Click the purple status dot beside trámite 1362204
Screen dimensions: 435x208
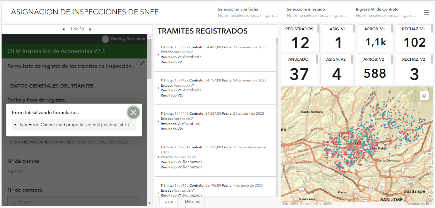click(x=158, y=157)
